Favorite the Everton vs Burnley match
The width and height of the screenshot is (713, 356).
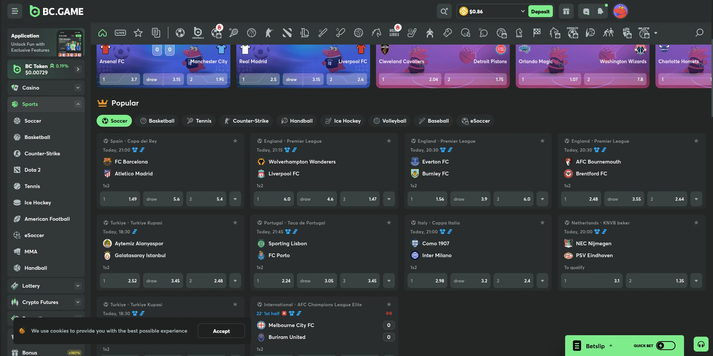tap(542, 141)
